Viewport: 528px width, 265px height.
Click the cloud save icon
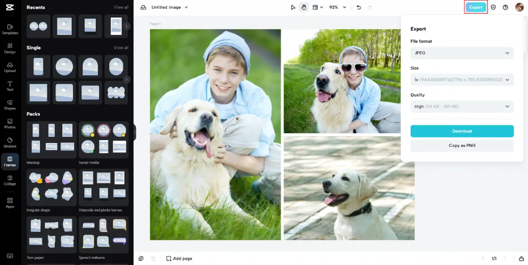click(x=143, y=7)
